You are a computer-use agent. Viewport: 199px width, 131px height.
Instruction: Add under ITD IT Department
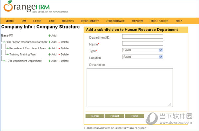pyautogui.click(x=53, y=61)
